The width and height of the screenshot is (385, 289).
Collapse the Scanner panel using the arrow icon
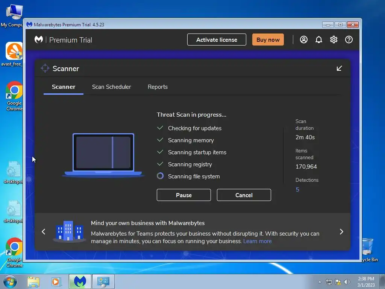340,68
